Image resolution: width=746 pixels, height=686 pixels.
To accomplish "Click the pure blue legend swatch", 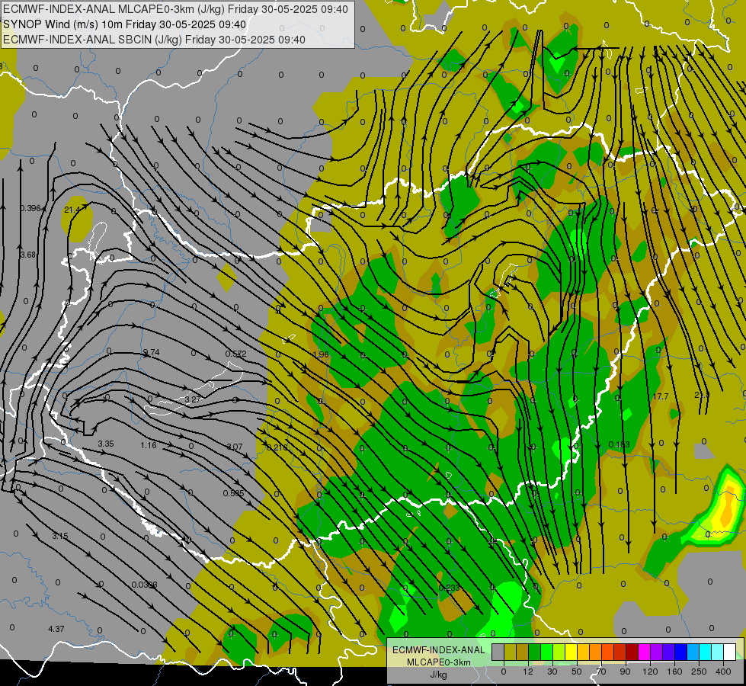I will click(681, 652).
